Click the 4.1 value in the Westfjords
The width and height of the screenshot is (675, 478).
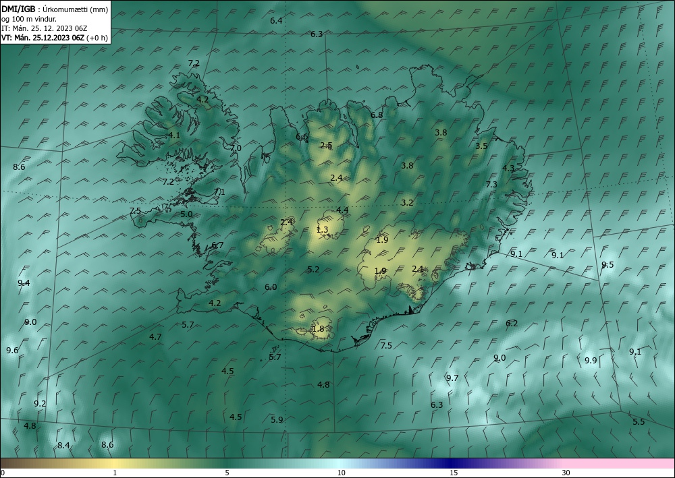(174, 135)
